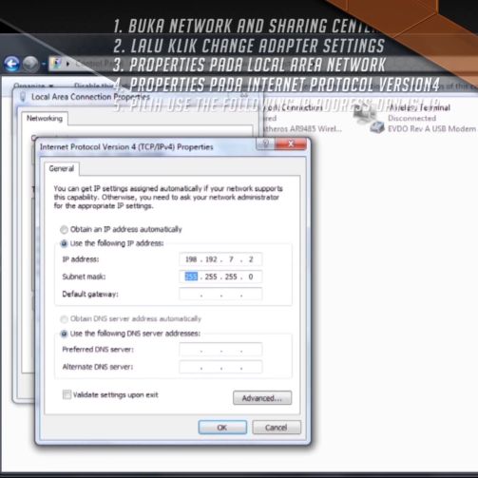Select Obtain an IP address automatically

[x=64, y=229]
